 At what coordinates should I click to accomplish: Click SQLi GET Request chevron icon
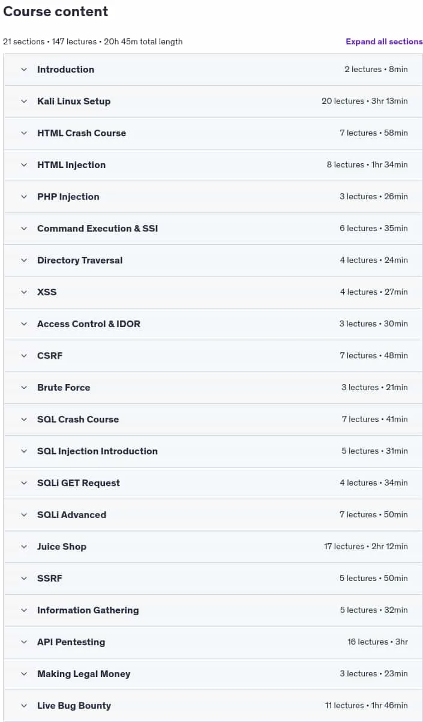(24, 483)
